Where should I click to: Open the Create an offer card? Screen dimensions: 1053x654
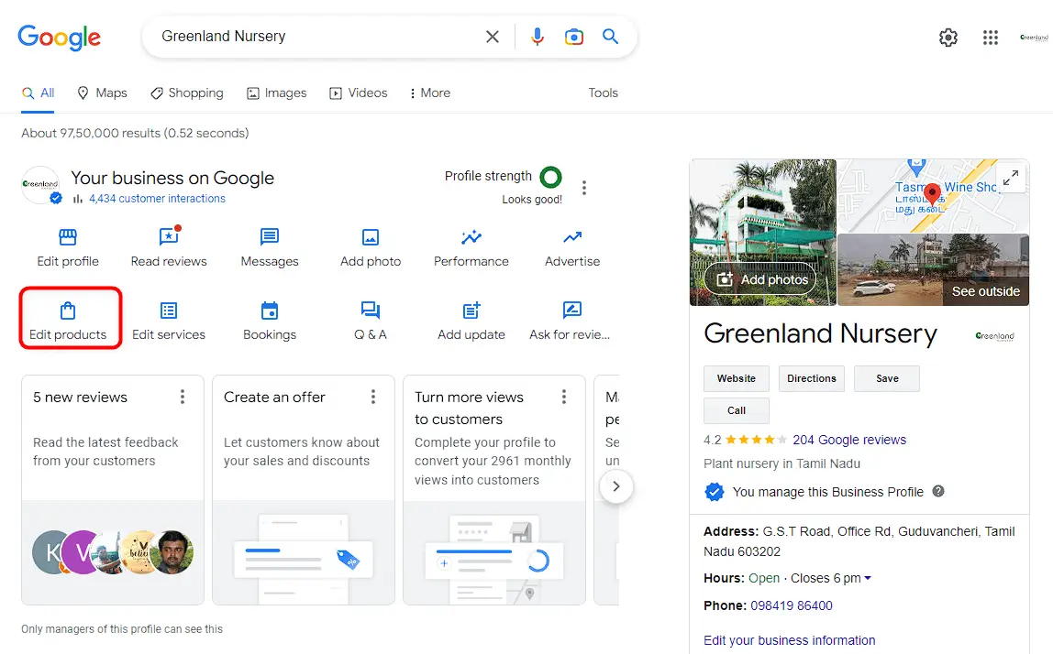pyautogui.click(x=304, y=490)
